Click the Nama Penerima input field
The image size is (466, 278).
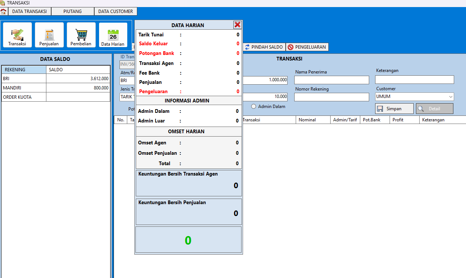click(x=331, y=80)
